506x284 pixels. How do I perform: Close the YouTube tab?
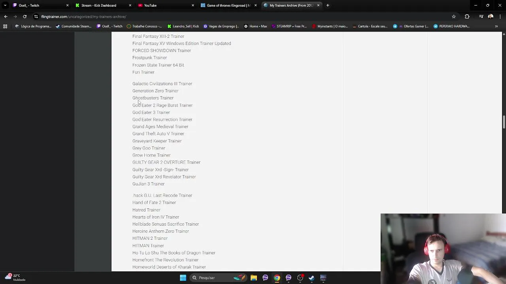pyautogui.click(x=193, y=6)
